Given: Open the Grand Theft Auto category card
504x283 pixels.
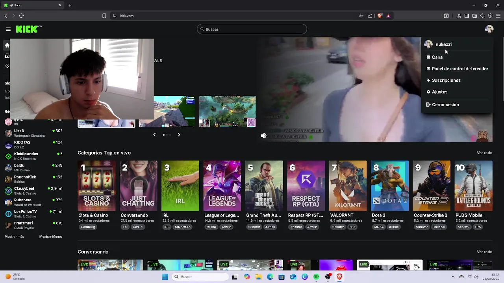Looking at the screenshot, I should tap(264, 186).
